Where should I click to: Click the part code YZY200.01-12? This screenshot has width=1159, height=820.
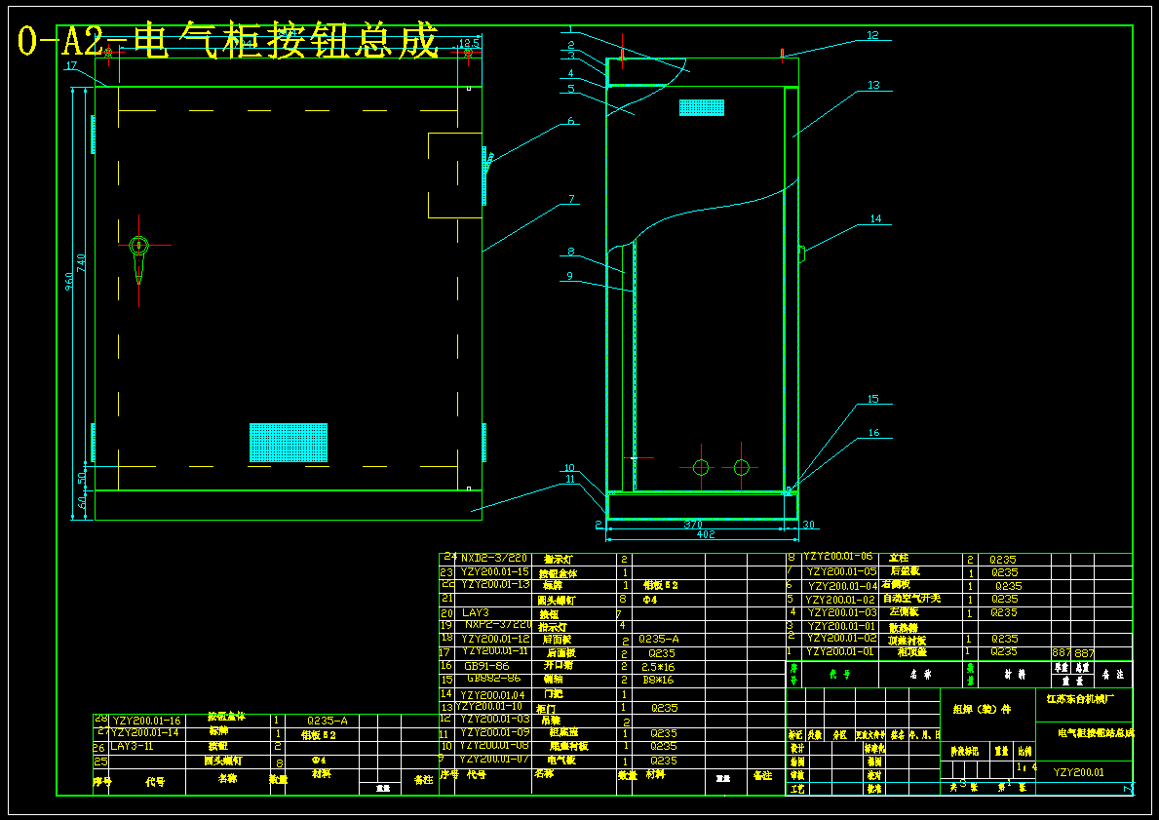tap(495, 638)
